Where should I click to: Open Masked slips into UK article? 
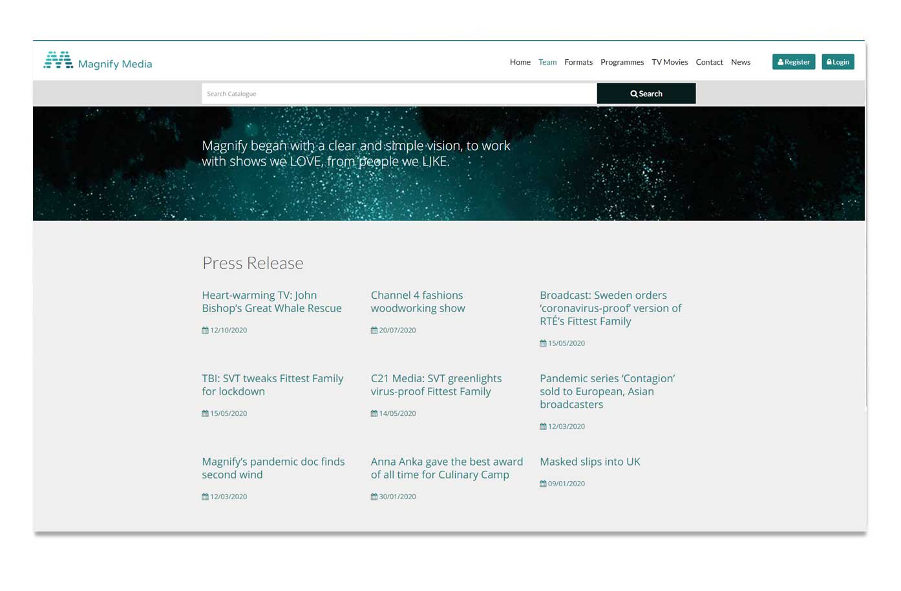coord(590,462)
